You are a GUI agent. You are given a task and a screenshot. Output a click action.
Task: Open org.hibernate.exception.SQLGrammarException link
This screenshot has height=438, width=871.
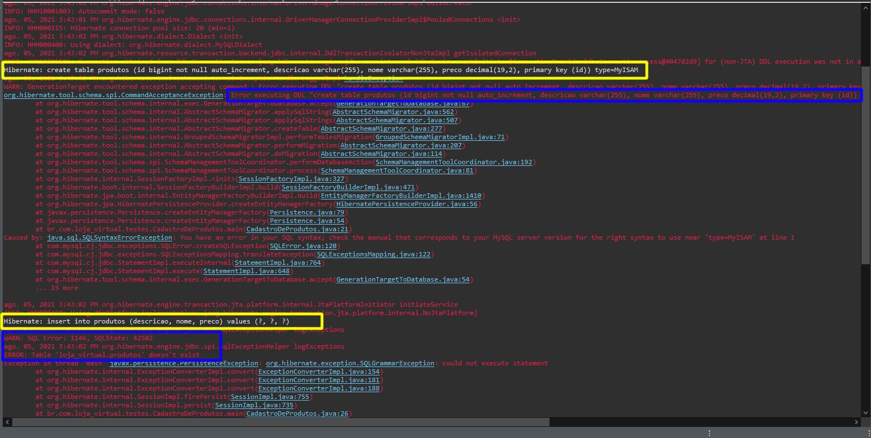point(350,364)
